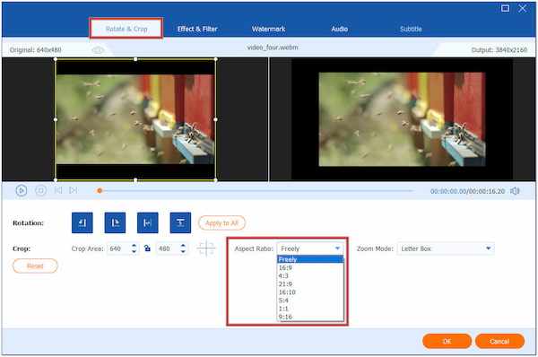
Task: Cancel the editing dialog
Action: [499, 341]
